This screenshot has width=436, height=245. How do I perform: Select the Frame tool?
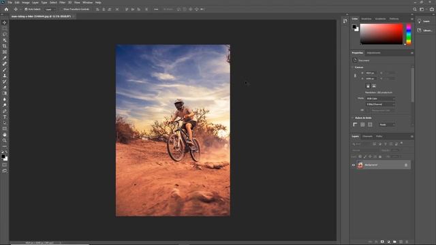5,52
